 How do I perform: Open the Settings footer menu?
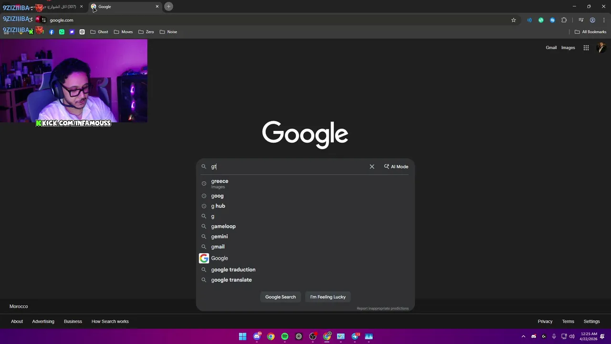[x=592, y=322]
